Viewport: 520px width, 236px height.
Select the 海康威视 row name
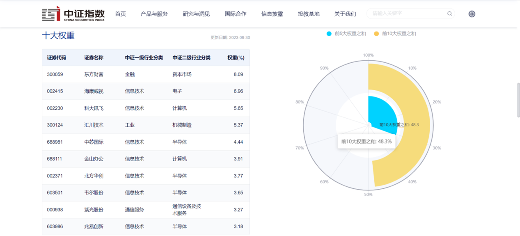94,91
